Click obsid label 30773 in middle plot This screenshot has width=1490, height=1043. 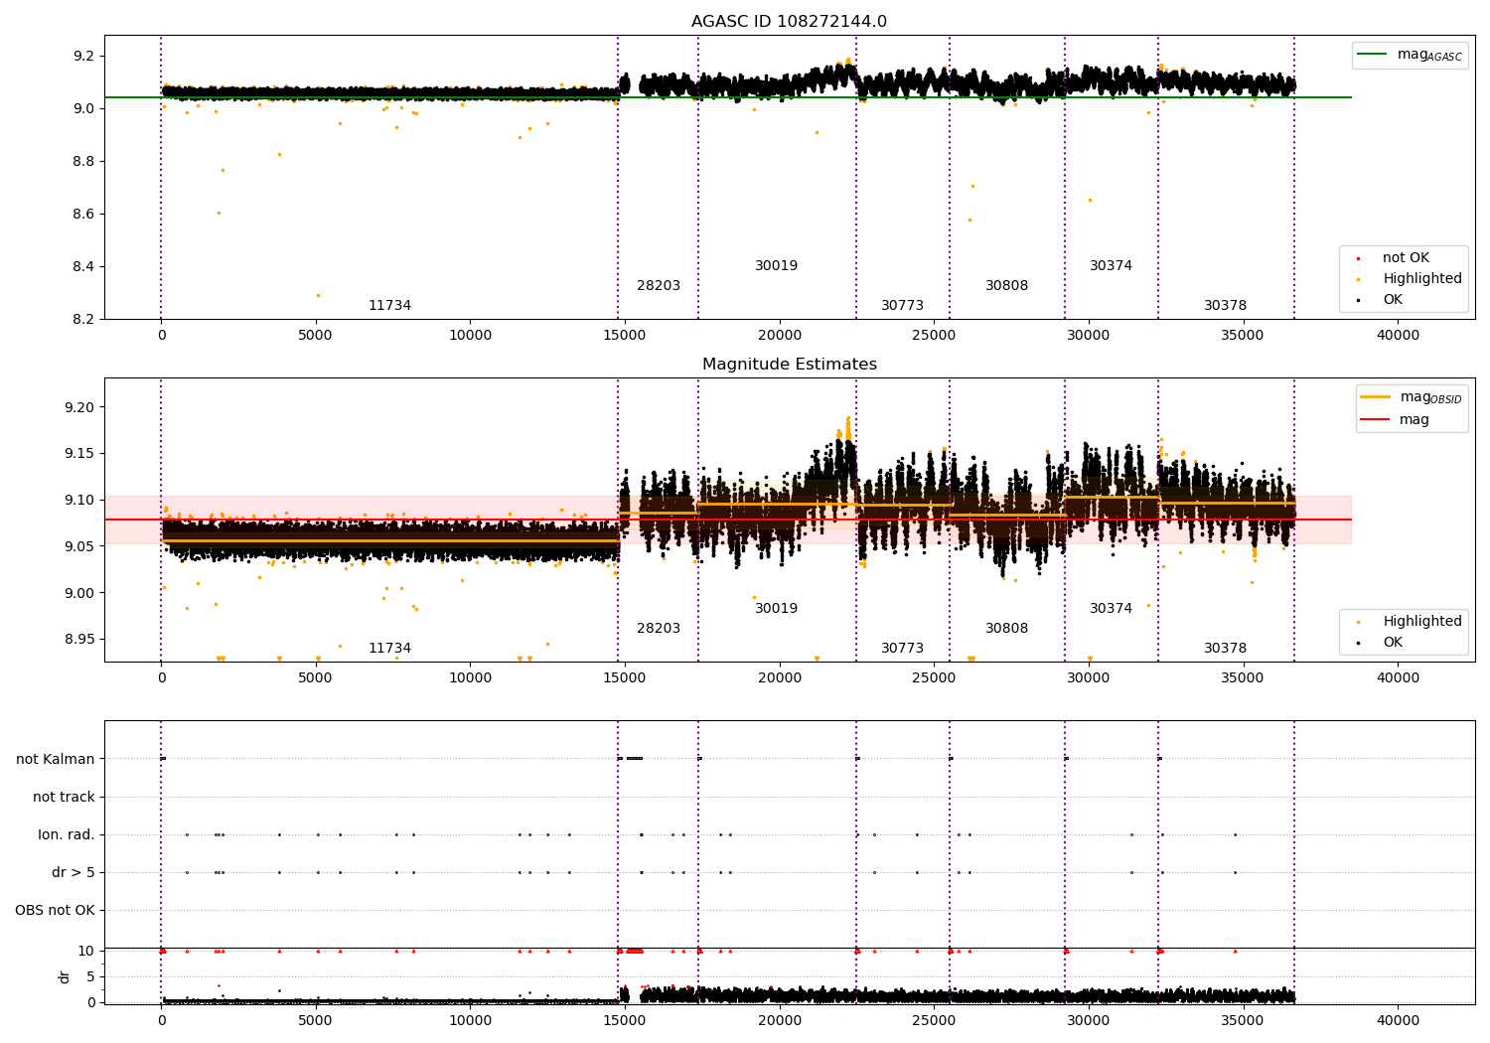(x=902, y=649)
